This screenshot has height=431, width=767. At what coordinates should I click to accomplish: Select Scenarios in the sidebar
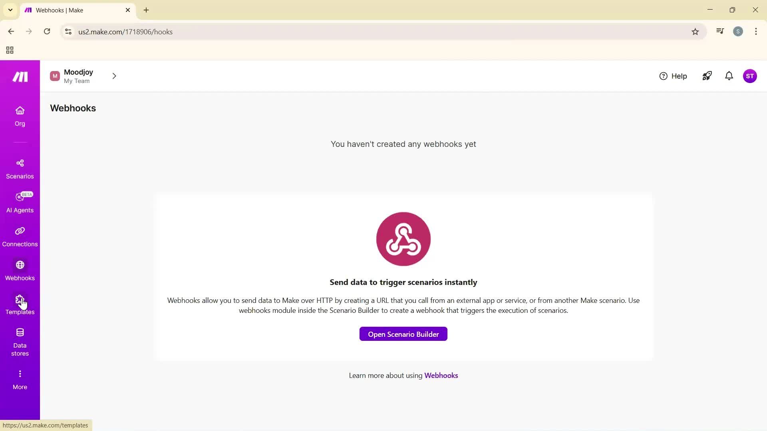[x=20, y=169]
